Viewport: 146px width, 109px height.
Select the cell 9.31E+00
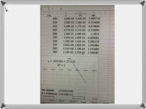[x=68, y=49]
